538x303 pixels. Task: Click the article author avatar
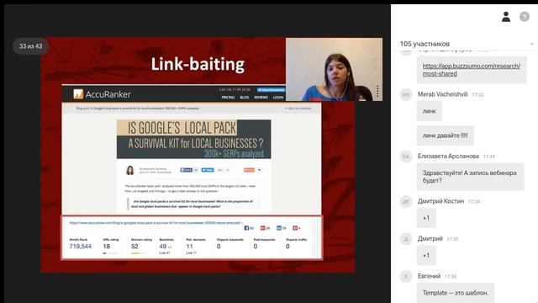pos(130,170)
